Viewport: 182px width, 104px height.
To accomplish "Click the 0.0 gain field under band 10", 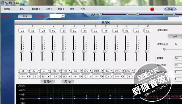I will pos(116,31).
